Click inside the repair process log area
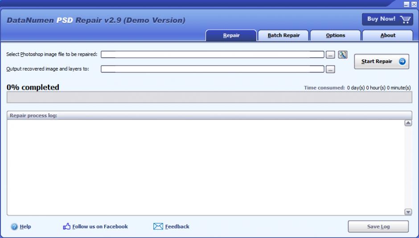Viewport: 419px width, 238px height. point(206,167)
